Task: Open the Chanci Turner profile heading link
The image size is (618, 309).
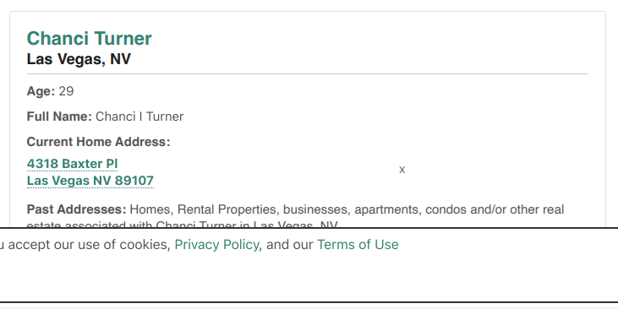Action: coord(89,38)
